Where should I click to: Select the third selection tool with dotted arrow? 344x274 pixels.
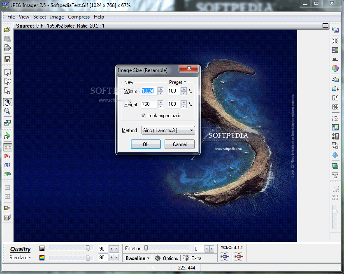(7, 91)
